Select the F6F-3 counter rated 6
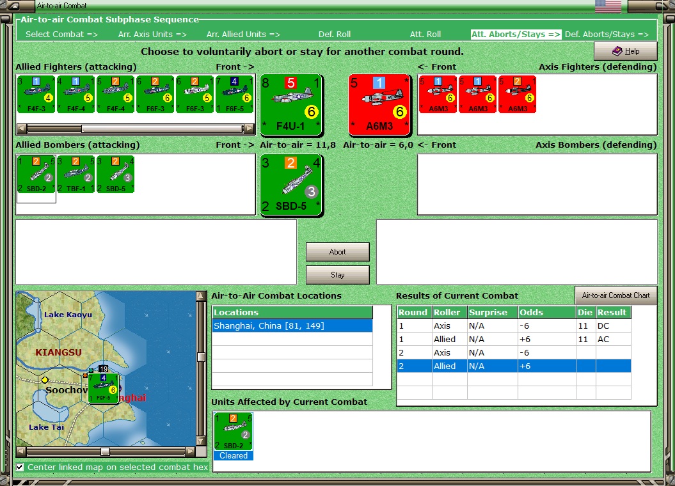This screenshot has height=486, width=675. coord(155,94)
